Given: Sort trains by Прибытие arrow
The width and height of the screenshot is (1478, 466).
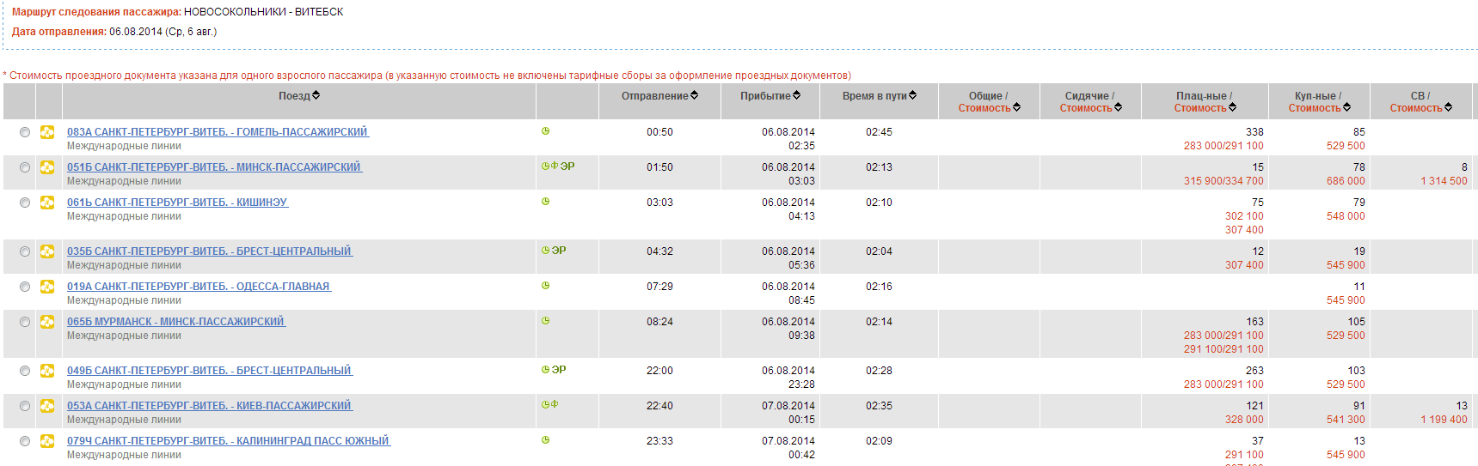Looking at the screenshot, I should 796,95.
